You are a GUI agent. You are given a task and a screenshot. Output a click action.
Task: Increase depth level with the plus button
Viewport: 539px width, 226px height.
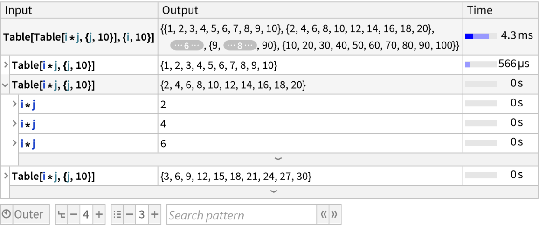coord(99,215)
